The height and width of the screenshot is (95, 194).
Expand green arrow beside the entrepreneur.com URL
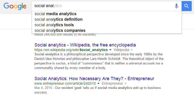click(98, 84)
